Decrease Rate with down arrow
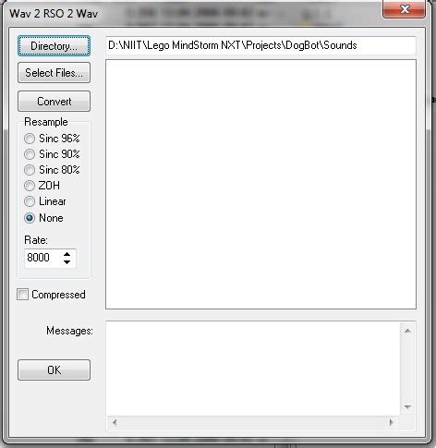This screenshot has height=448, width=436. click(67, 262)
